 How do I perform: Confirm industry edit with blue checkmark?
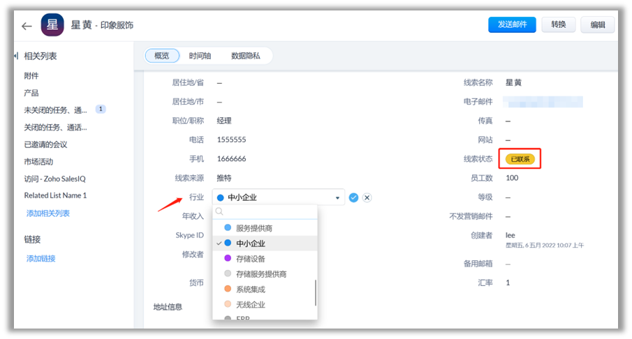click(354, 197)
